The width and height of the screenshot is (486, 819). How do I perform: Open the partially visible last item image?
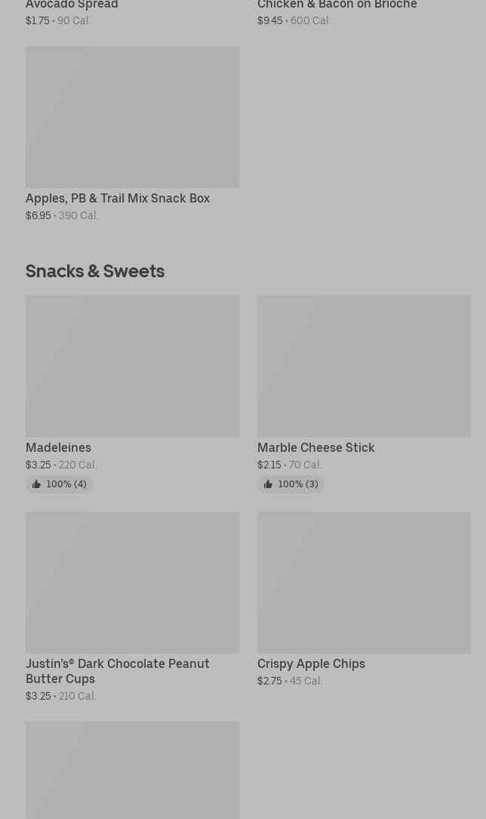tap(133, 770)
